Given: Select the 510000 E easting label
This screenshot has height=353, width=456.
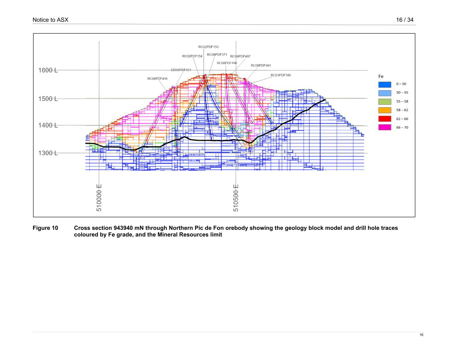Looking at the screenshot, I should [99, 198].
